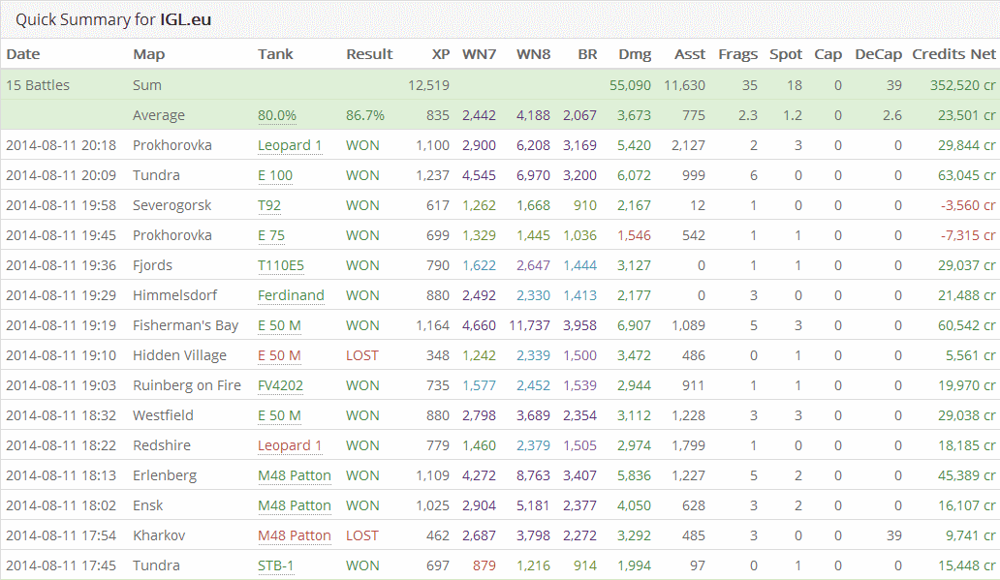Sort by the Map column header

(x=148, y=54)
